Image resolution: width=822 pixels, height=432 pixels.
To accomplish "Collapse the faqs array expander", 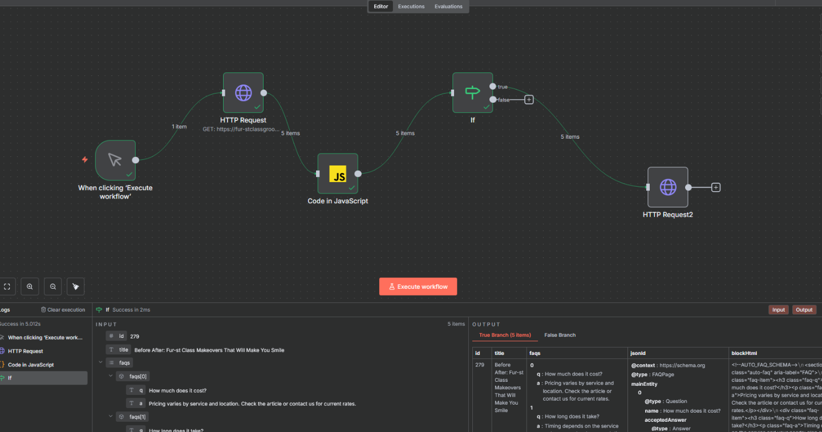I will point(101,362).
